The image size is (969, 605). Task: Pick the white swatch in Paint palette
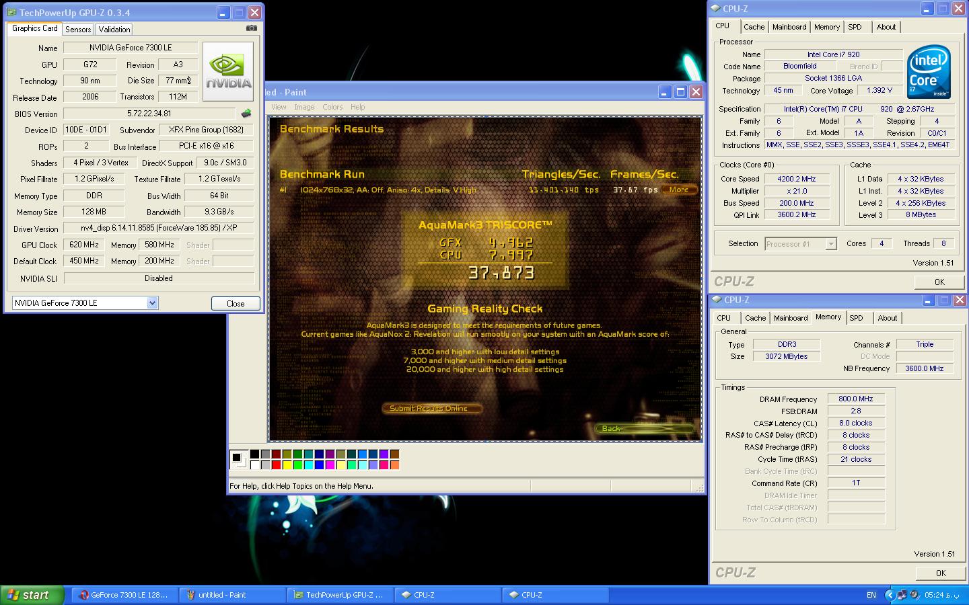255,465
